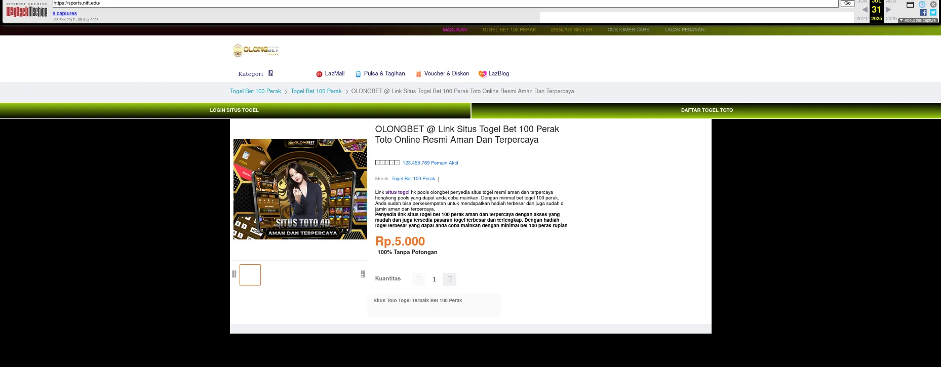Click LOGIN SITUS TOGEL button

coord(234,110)
